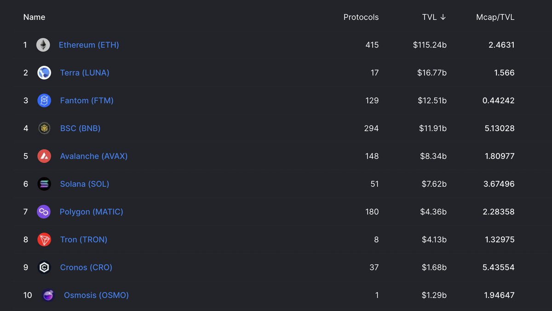The width and height of the screenshot is (552, 311).
Task: Click the BSC chain logo icon
Action: tap(44, 128)
